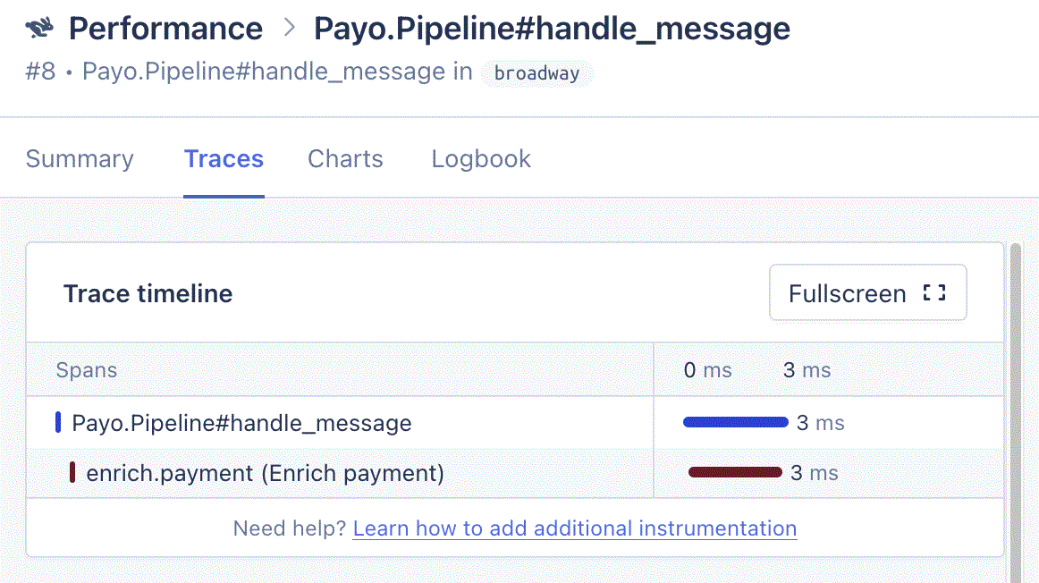Click the #8 sample number subtitle
The width and height of the screenshot is (1039, 583).
(x=40, y=72)
